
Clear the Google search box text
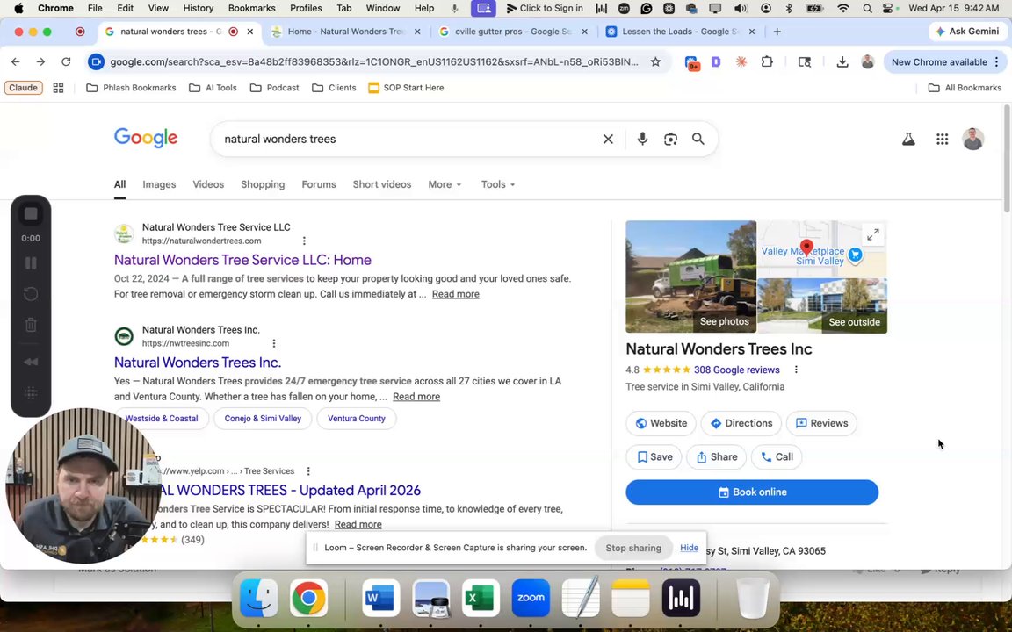point(608,139)
